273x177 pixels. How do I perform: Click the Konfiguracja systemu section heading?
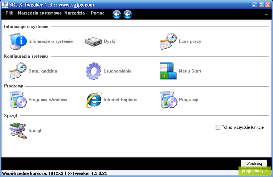[26, 56]
